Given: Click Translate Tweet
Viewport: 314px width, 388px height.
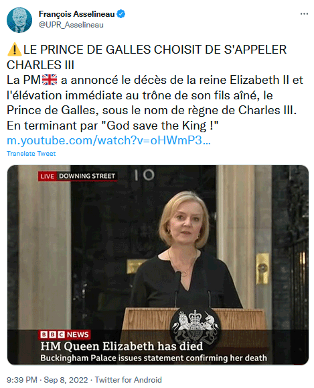Looking at the screenshot, I should (31, 154).
